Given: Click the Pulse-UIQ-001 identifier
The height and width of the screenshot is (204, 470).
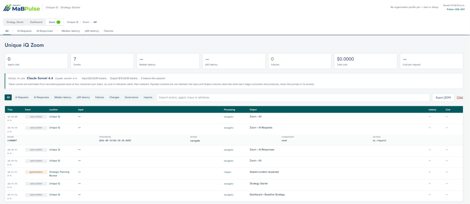Looking at the screenshot, I should coord(456,9).
